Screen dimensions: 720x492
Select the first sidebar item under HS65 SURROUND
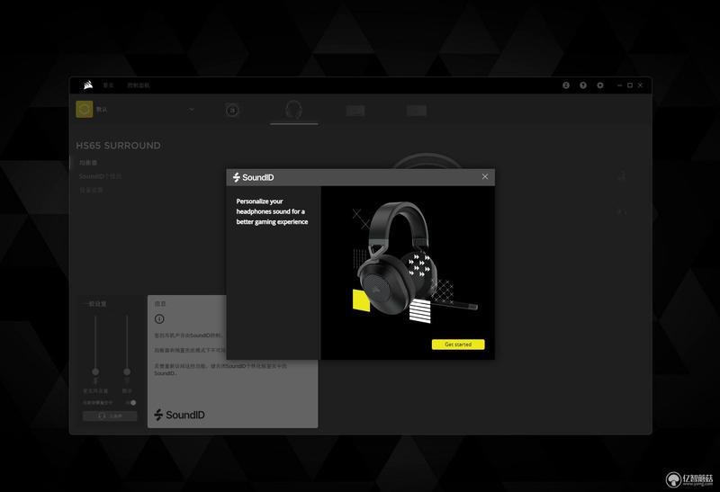(x=88, y=163)
